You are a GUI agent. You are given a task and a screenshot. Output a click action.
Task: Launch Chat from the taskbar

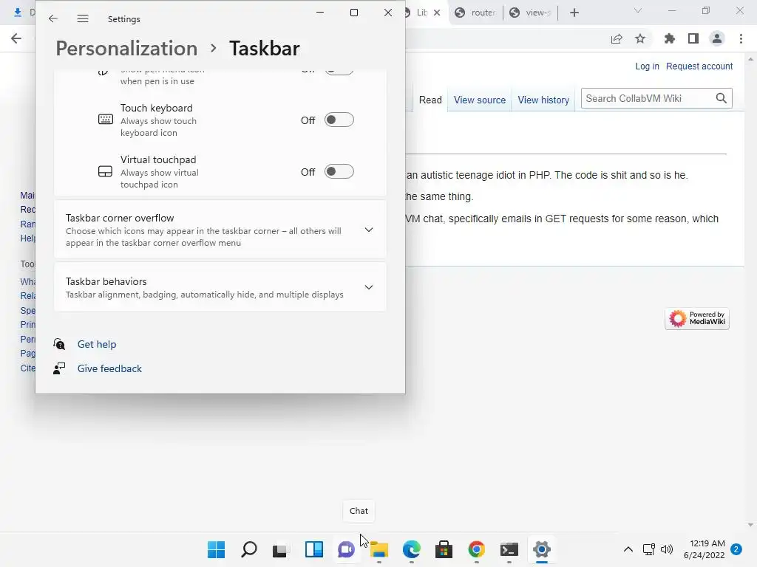point(346,549)
